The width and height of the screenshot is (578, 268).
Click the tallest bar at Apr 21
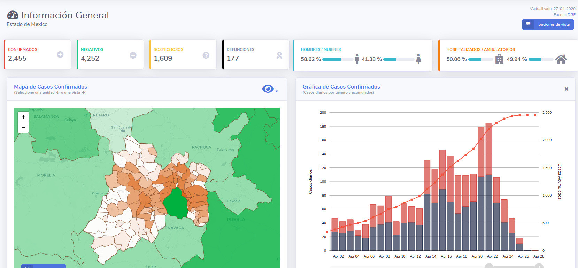pos(488,186)
